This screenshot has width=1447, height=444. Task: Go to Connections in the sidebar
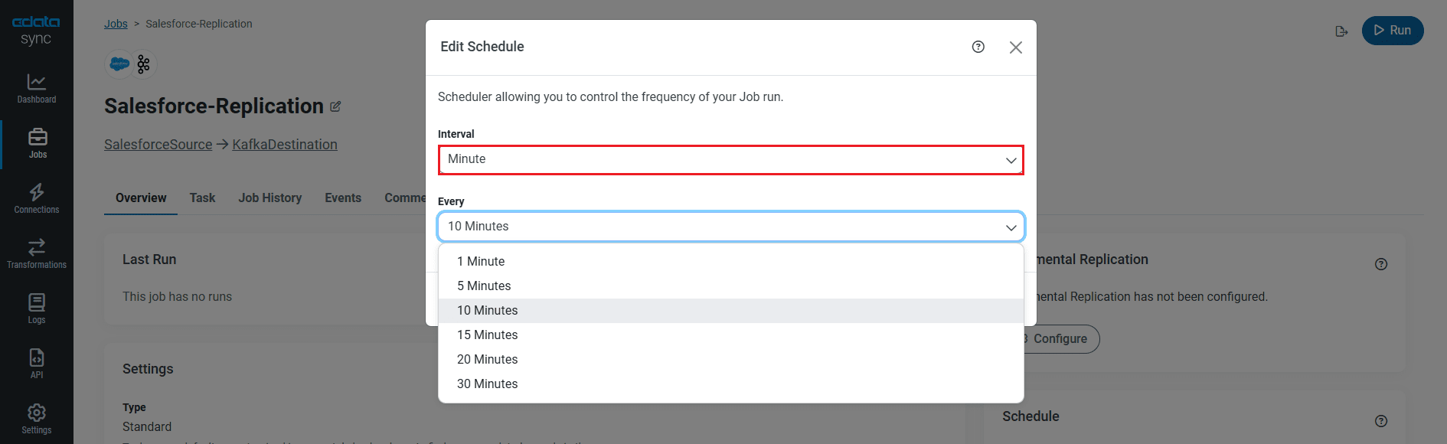tap(37, 198)
